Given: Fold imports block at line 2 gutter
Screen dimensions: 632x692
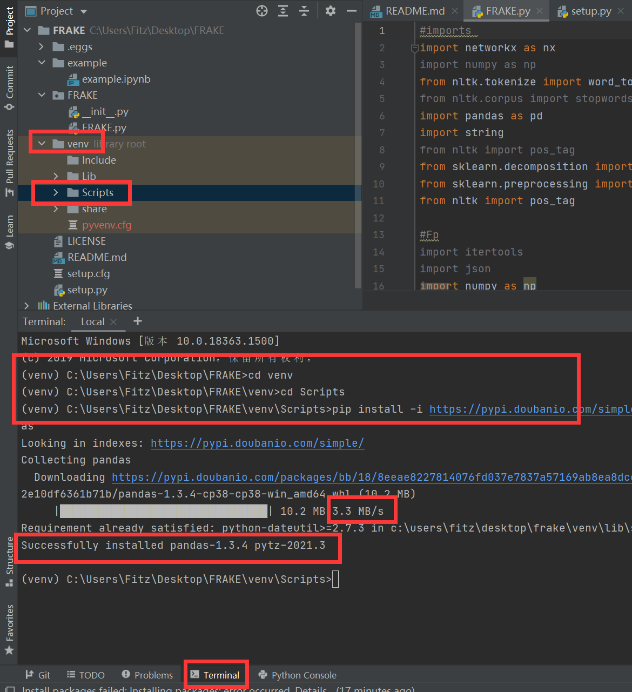Looking at the screenshot, I should pos(415,49).
